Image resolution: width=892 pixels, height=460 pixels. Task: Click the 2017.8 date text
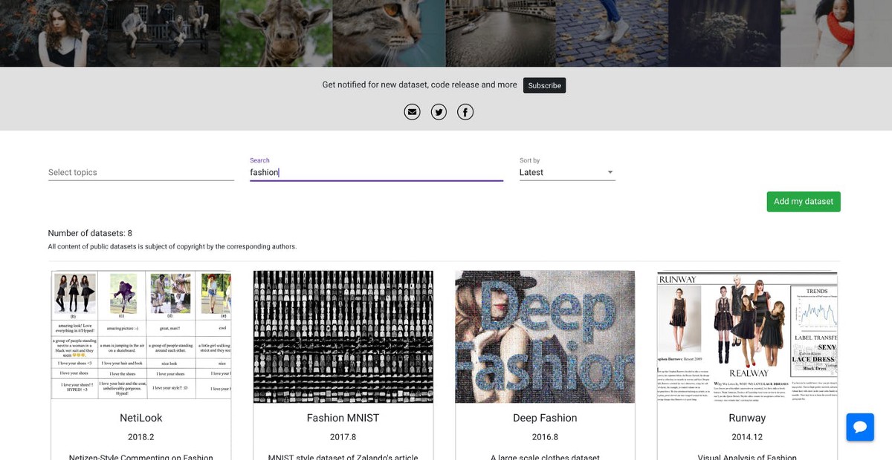point(343,437)
